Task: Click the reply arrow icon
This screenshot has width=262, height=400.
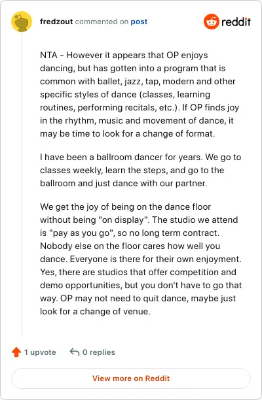Action: (x=75, y=352)
